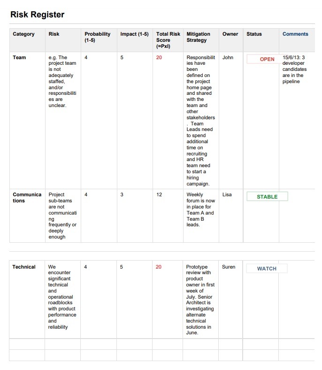Click owner name Suren
Screen dimensions: 322x370
click(x=229, y=267)
